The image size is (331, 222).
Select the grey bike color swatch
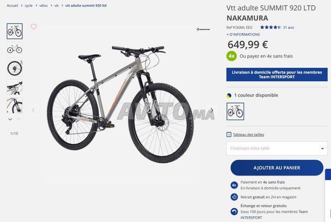click(x=235, y=111)
